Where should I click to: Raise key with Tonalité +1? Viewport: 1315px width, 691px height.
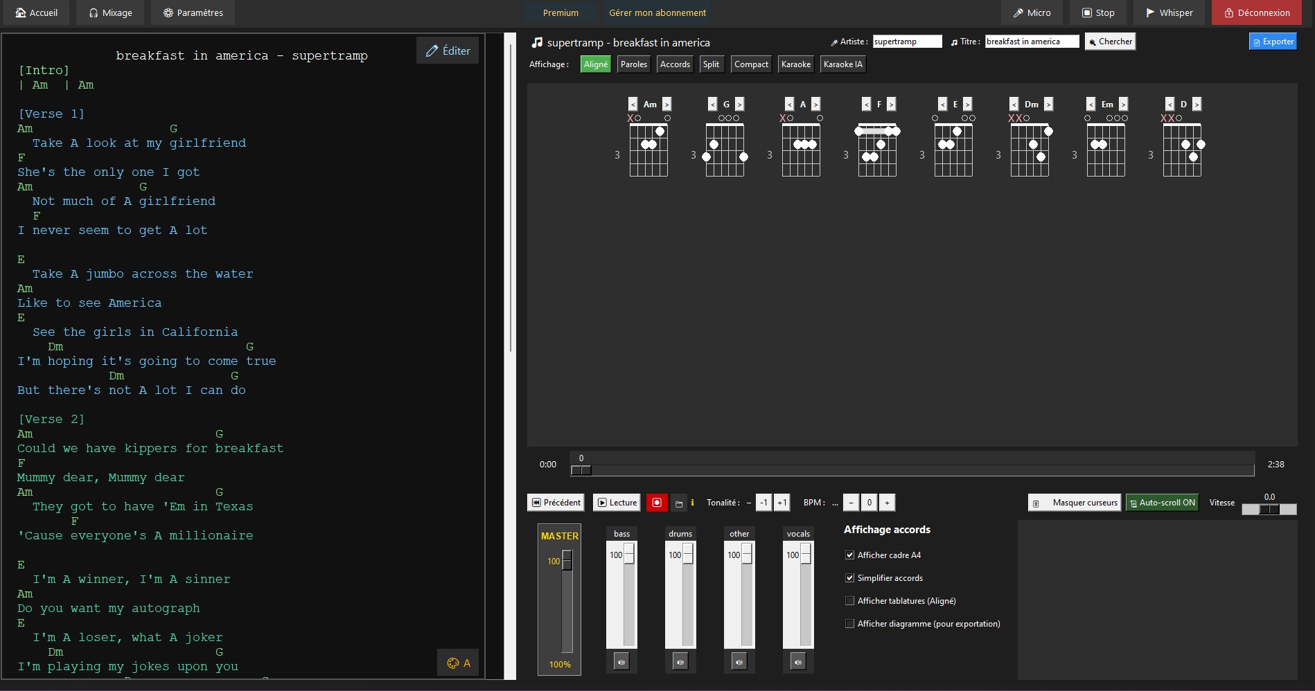coord(782,503)
